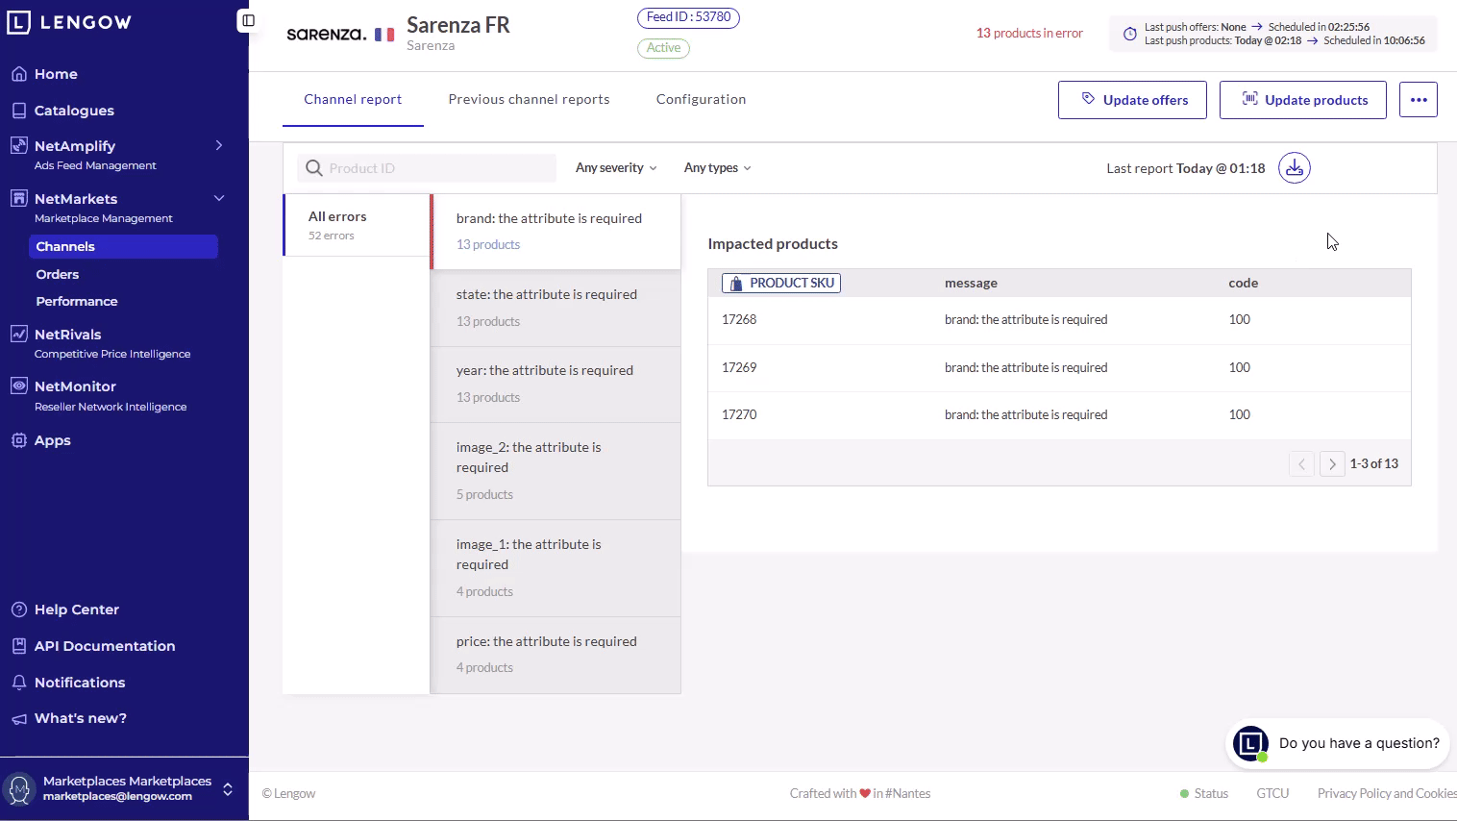Click the Update offers button
This screenshot has height=821, width=1457.
pyautogui.click(x=1132, y=100)
